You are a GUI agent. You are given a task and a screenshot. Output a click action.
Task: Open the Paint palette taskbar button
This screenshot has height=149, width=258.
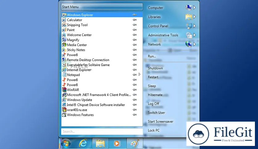point(135,143)
